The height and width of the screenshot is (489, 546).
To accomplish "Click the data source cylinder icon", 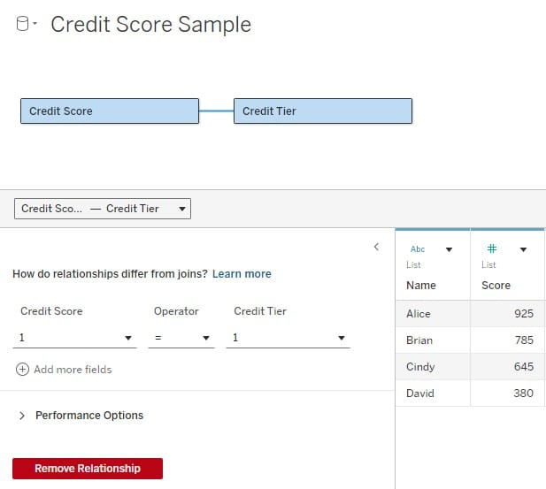I will (23, 24).
